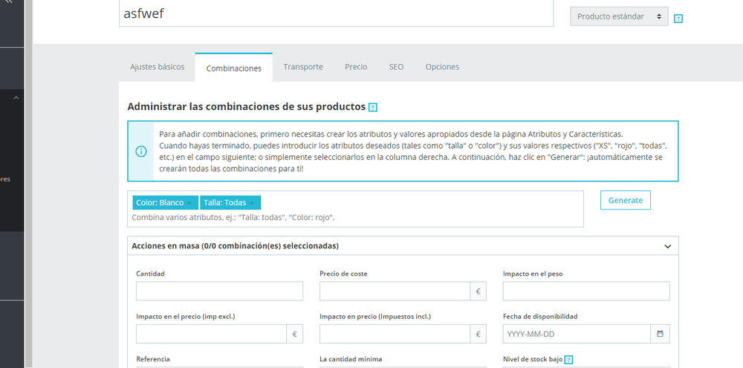Remove the Color: Blanco attribute tag

click(x=189, y=203)
